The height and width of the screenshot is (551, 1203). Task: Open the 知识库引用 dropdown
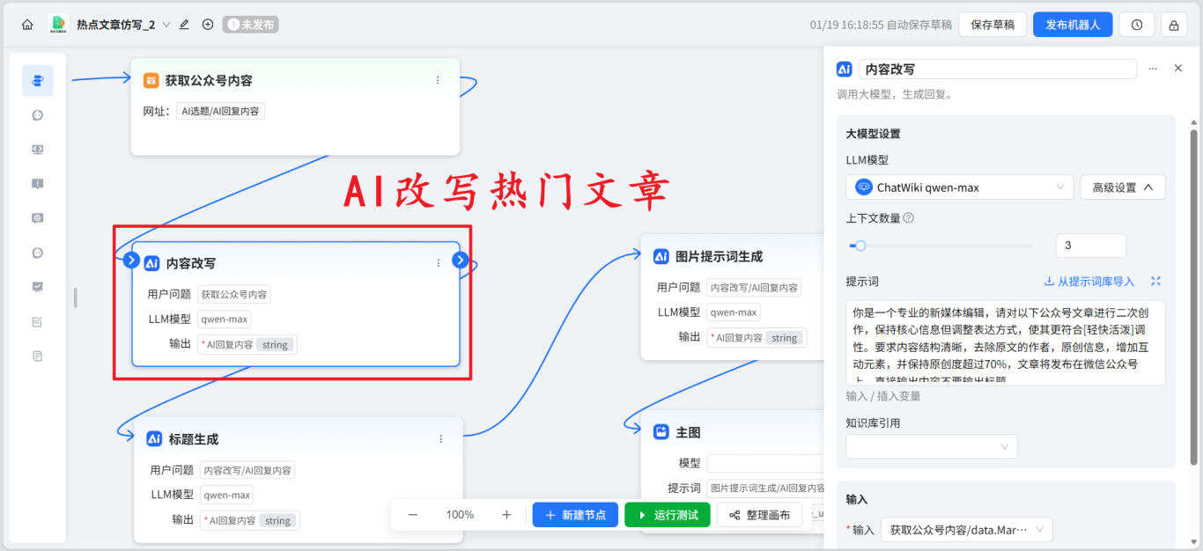[x=931, y=446]
